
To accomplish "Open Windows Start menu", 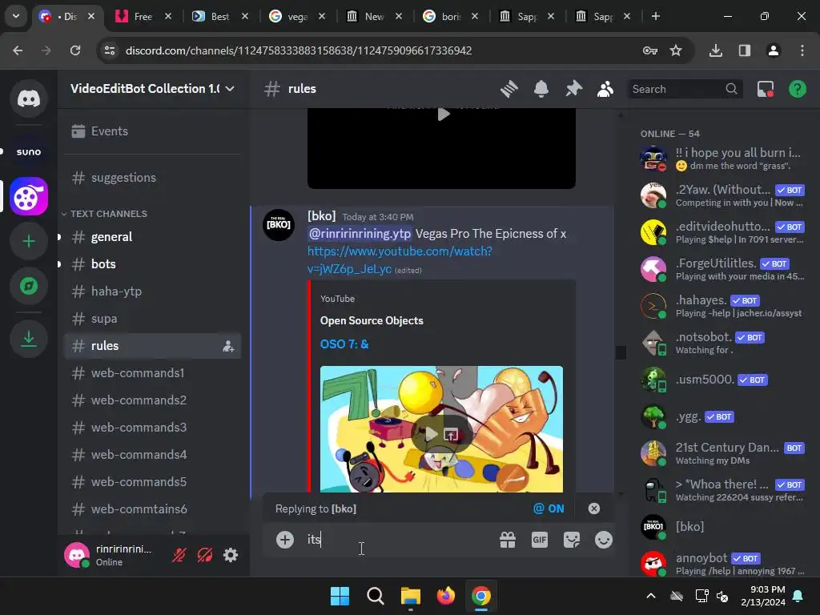I will 340,596.
